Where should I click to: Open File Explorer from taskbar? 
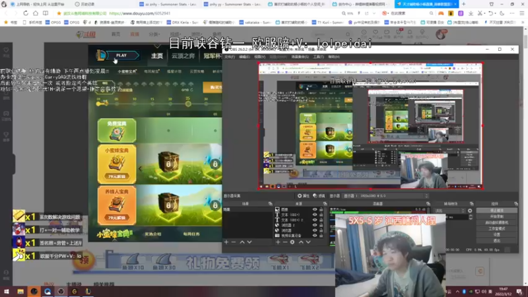click(20, 292)
